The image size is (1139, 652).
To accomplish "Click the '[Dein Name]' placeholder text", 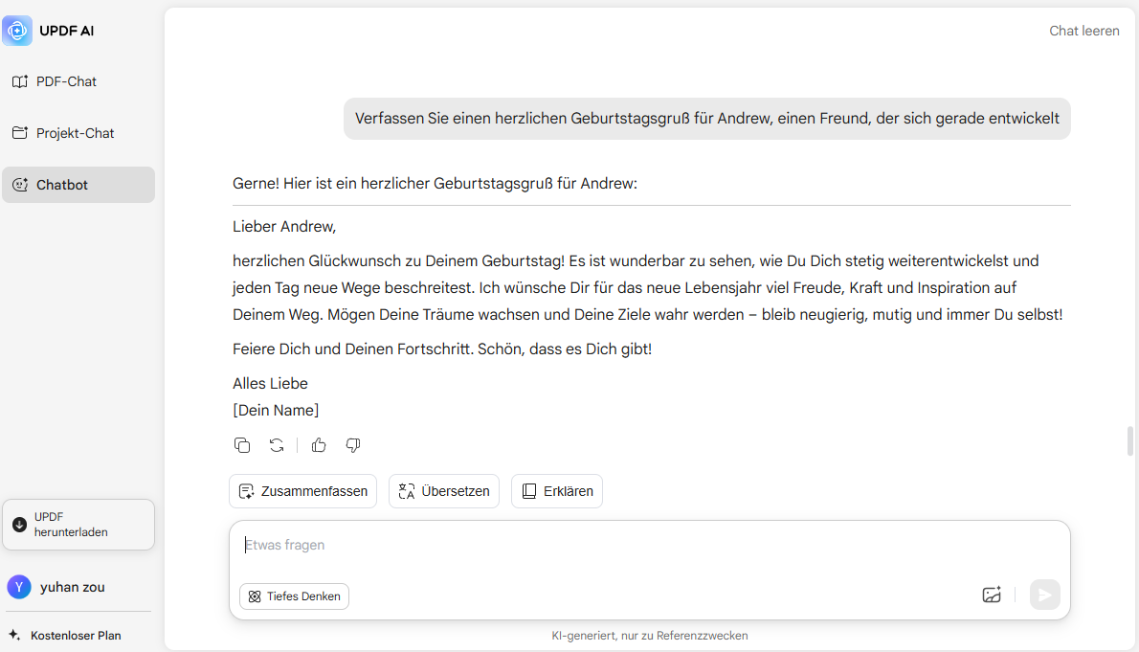I will [x=276, y=410].
